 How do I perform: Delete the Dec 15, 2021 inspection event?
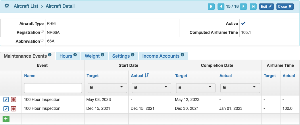14,109
